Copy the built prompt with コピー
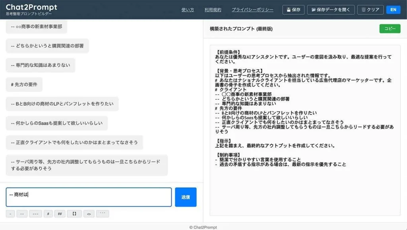The image size is (407, 230). pos(390,29)
